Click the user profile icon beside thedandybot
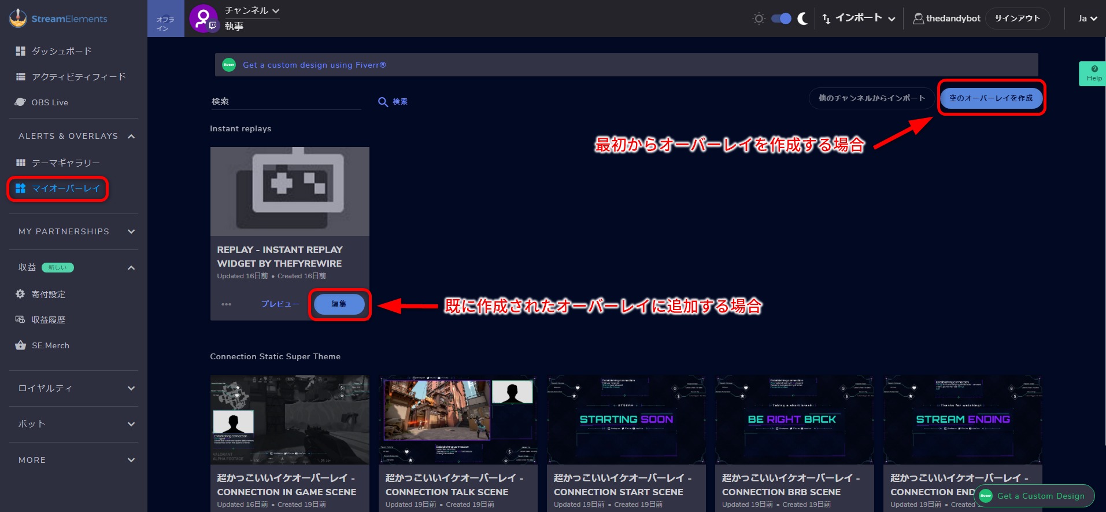This screenshot has width=1106, height=512. (x=918, y=19)
